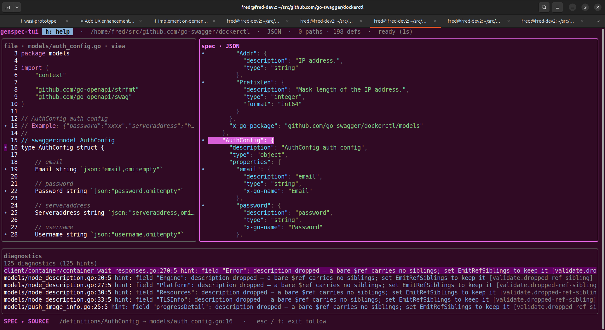Open the new terminal tab icon
The height and width of the screenshot is (330, 605).
pyautogui.click(x=8, y=7)
